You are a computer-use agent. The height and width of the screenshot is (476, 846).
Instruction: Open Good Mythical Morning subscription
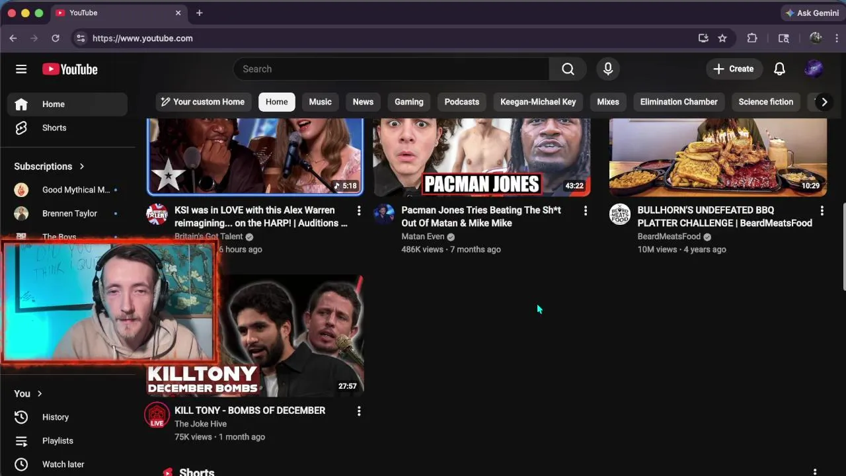click(67, 190)
